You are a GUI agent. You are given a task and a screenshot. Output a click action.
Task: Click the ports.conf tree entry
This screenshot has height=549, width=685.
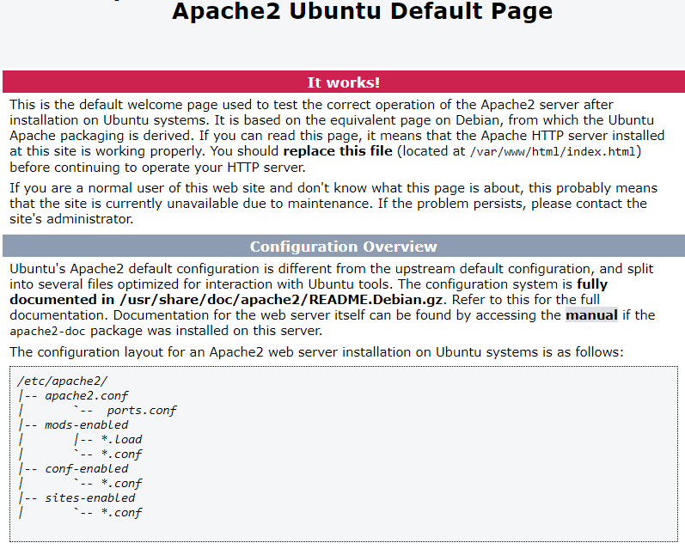[x=142, y=411]
